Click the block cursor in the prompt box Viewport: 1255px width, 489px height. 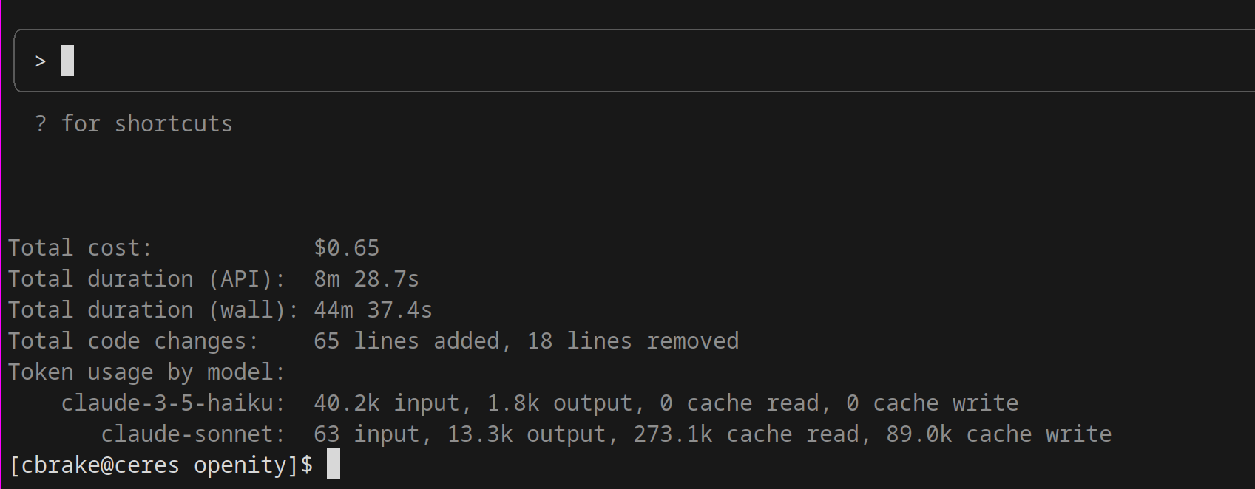pos(67,61)
